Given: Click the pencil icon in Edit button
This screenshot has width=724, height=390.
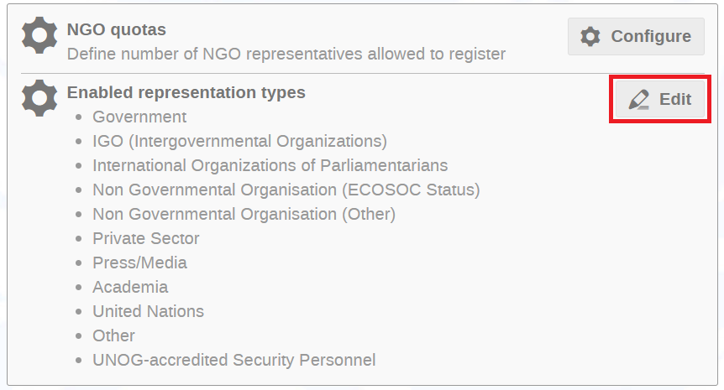Looking at the screenshot, I should click(x=639, y=100).
